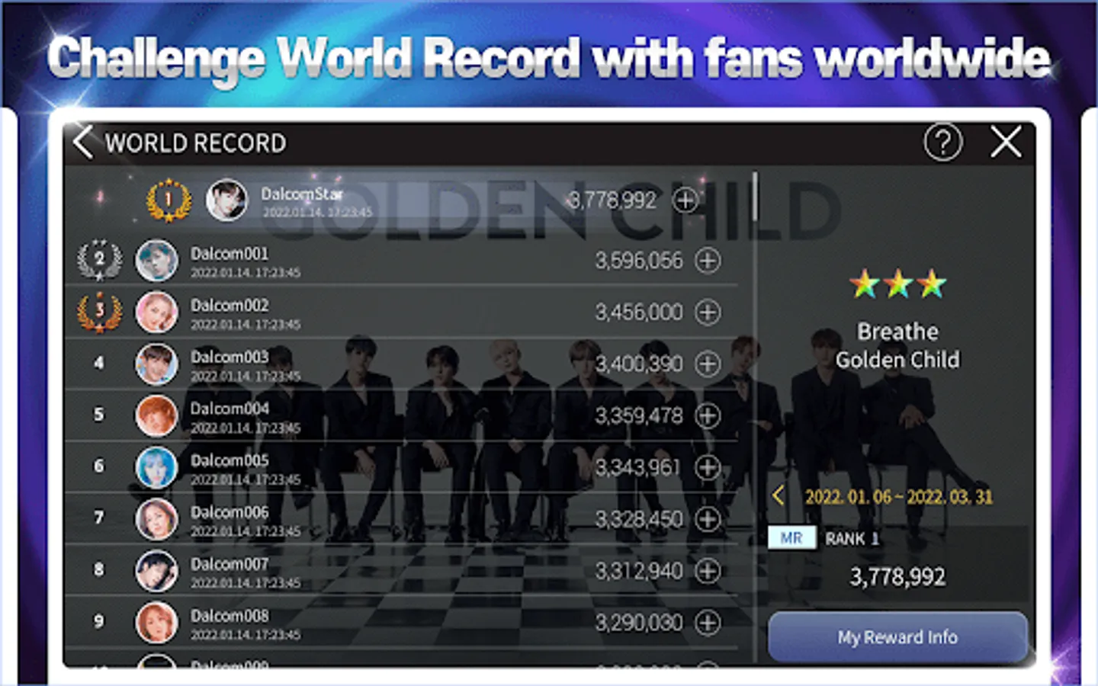Click the score 3,456,000
The image size is (1098, 686).
[639, 312]
